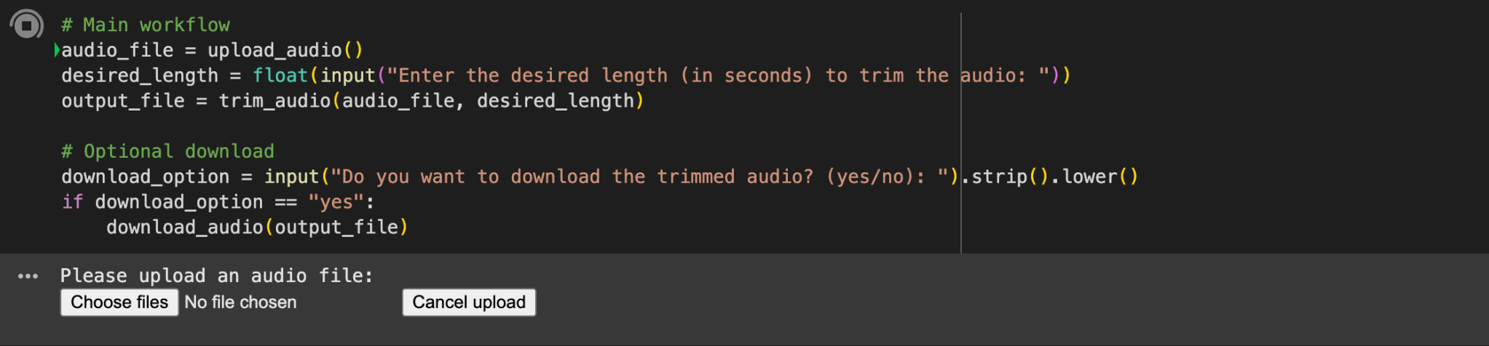Viewport: 1489px width, 346px height.
Task: Click the .strip() method call
Action: pos(1005,177)
